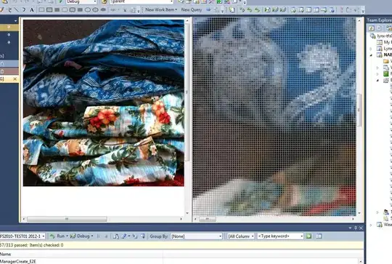Click the right image pane horizontal scrollbar thumb
Viewport: 392px width, 264px height.
[207, 219]
